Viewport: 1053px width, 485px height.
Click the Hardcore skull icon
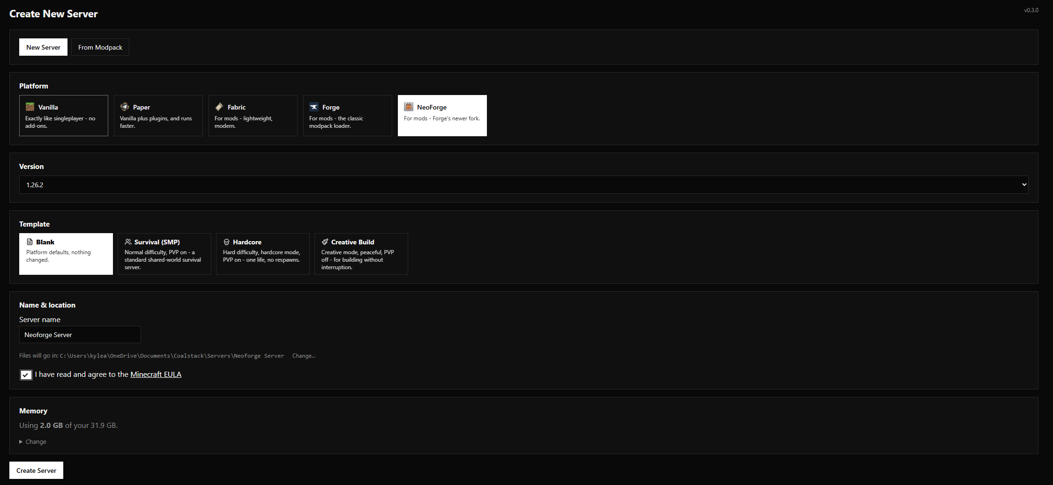pyautogui.click(x=226, y=242)
